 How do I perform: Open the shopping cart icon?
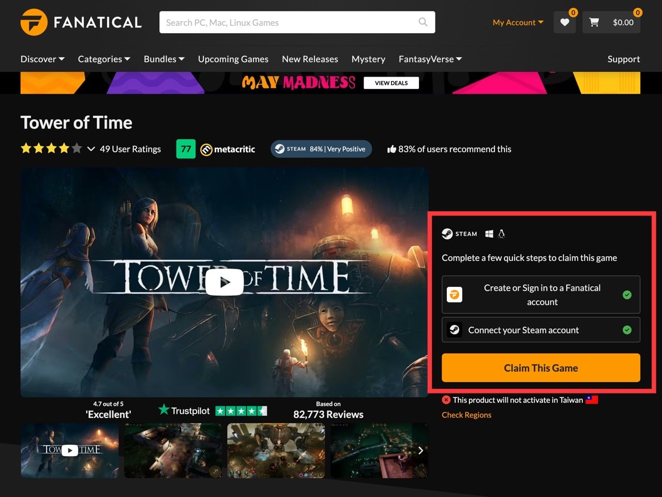click(594, 22)
